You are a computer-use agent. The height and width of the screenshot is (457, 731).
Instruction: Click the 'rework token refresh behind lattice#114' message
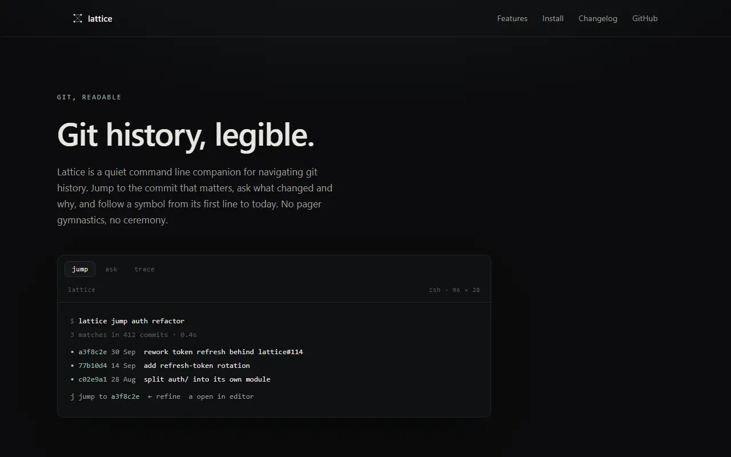tap(223, 352)
